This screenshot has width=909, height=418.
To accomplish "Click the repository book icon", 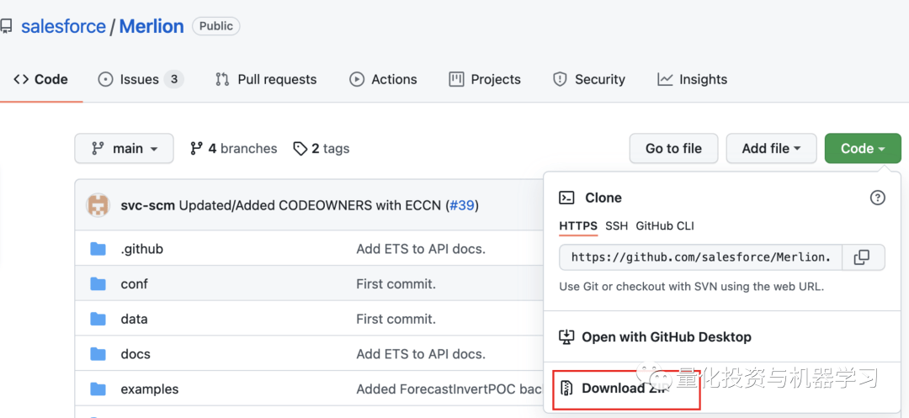I will [7, 26].
